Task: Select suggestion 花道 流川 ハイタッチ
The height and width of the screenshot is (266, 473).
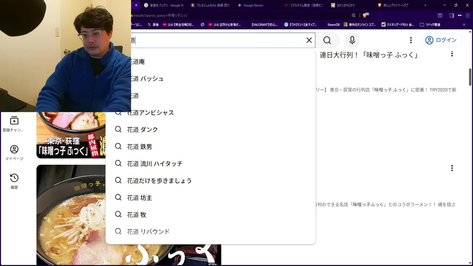Action: point(211,164)
